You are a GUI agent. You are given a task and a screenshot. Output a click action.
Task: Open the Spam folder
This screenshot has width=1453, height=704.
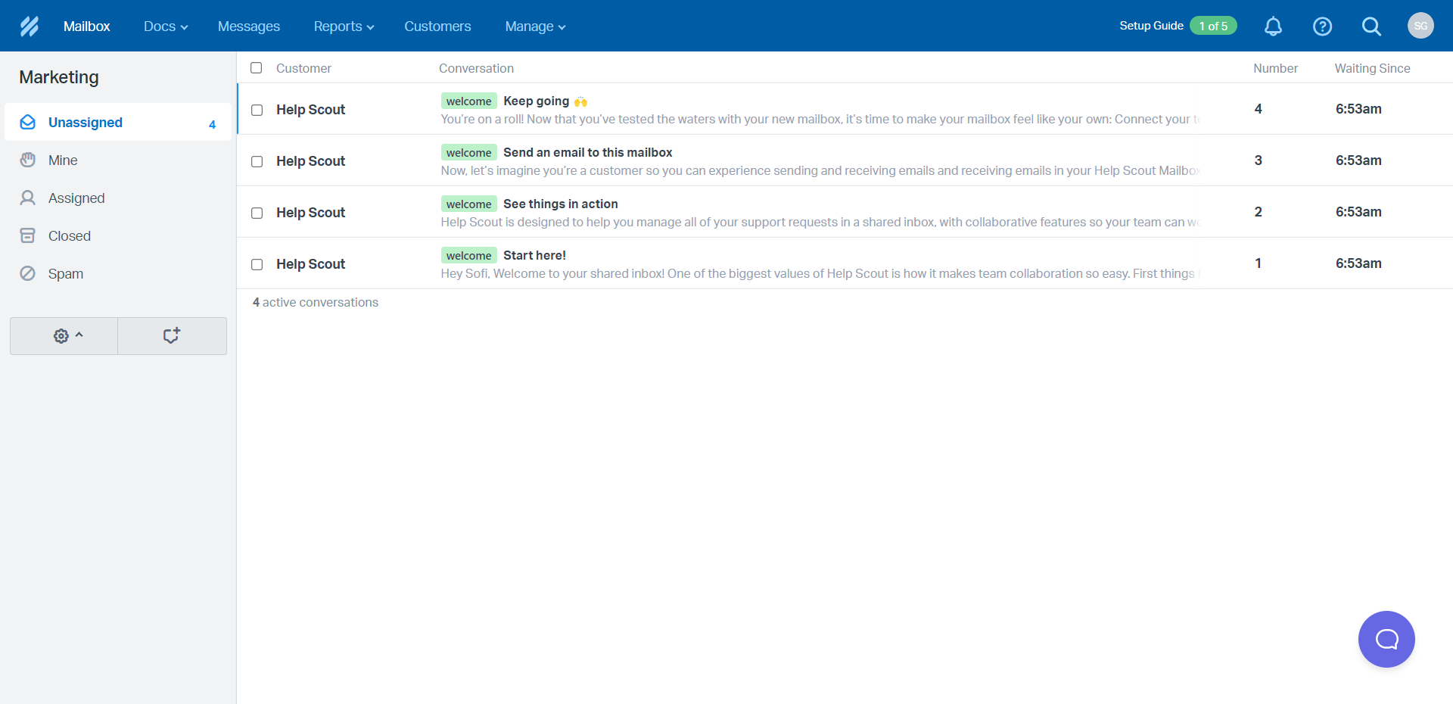pos(118,273)
